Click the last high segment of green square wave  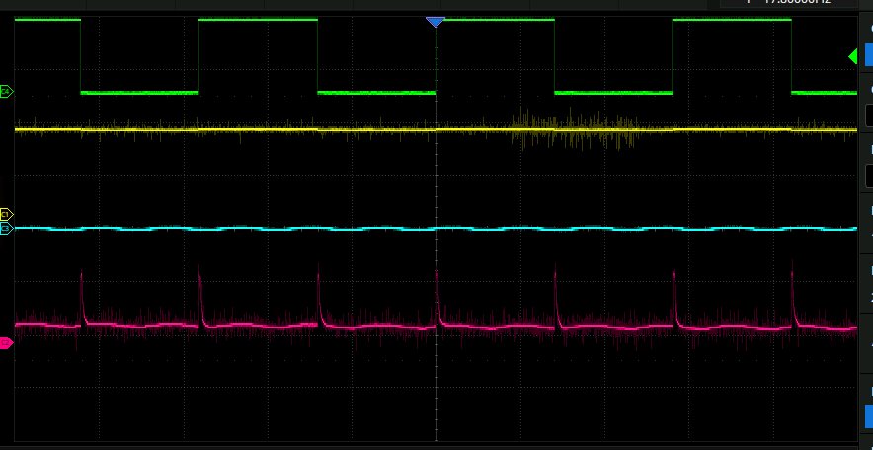(731, 20)
